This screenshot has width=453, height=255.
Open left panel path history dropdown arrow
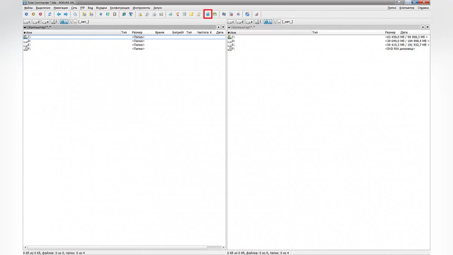click(223, 27)
